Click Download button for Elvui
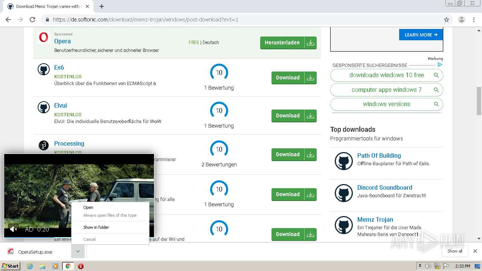The width and height of the screenshot is (482, 271). point(294,116)
